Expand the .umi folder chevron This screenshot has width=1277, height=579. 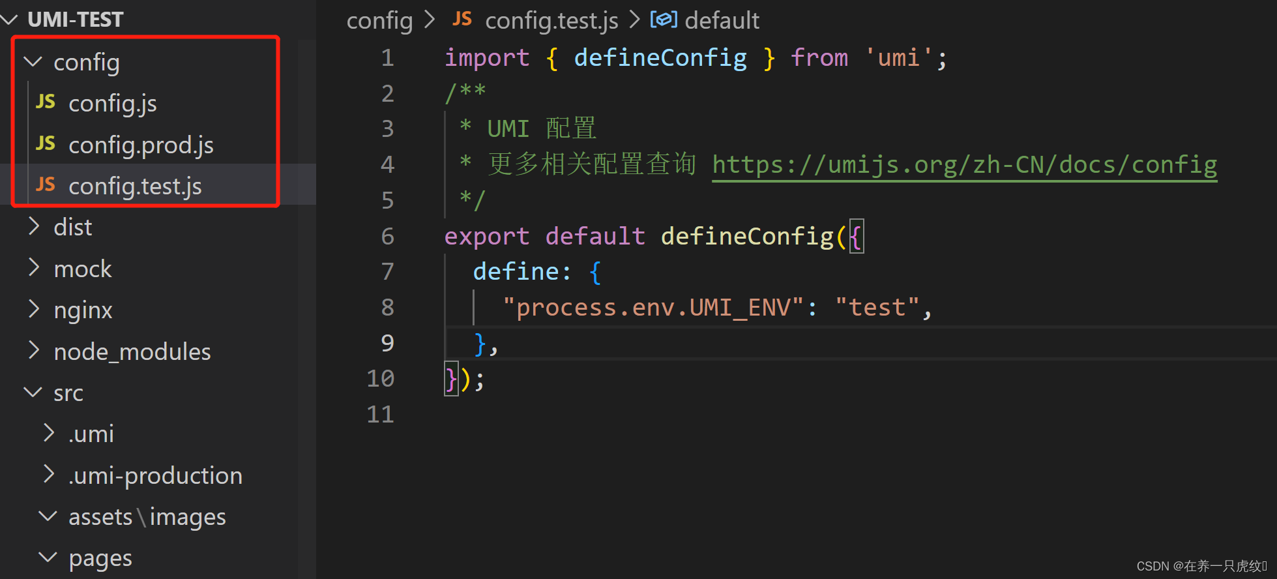(x=48, y=433)
